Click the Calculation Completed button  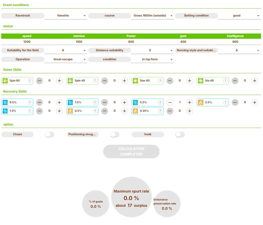coord(131,151)
